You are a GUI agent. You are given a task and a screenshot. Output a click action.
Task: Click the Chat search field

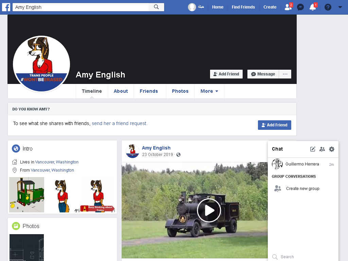pyautogui.click(x=303, y=257)
